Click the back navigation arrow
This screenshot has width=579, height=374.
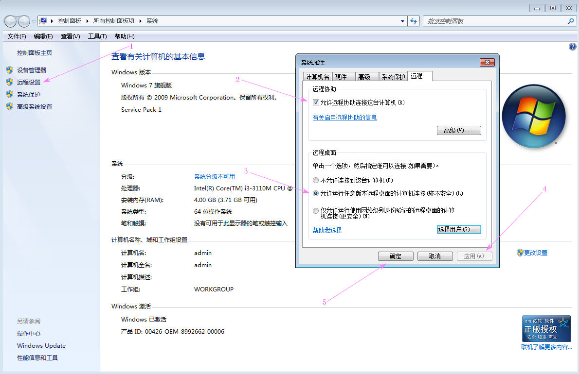click(9, 21)
